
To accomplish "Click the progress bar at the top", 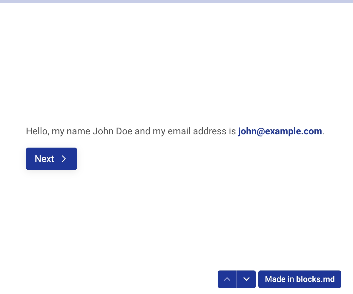I will click(x=176, y=1).
